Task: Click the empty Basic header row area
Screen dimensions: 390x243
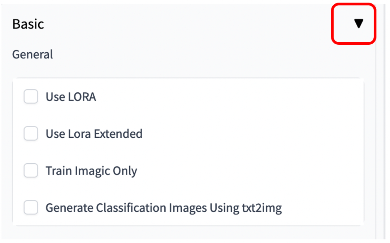Action: [x=181, y=24]
